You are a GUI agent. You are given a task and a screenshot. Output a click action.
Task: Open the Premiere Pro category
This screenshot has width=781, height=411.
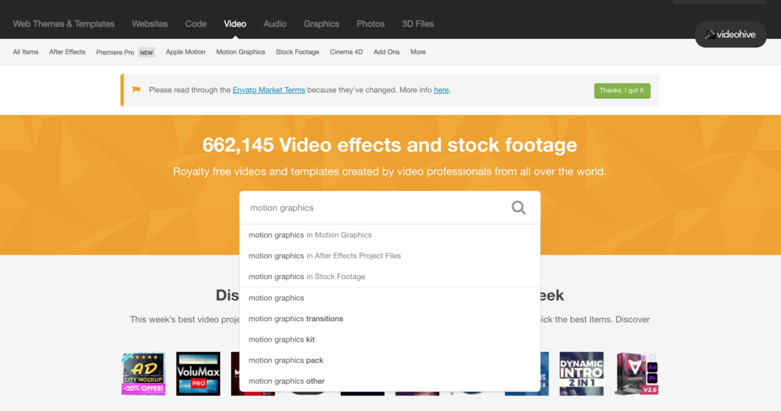pyautogui.click(x=115, y=52)
